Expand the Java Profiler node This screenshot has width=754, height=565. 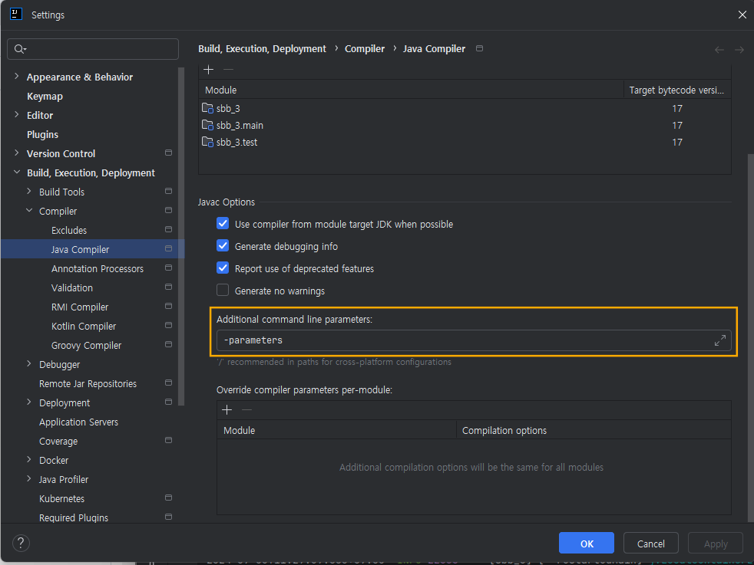click(x=29, y=478)
